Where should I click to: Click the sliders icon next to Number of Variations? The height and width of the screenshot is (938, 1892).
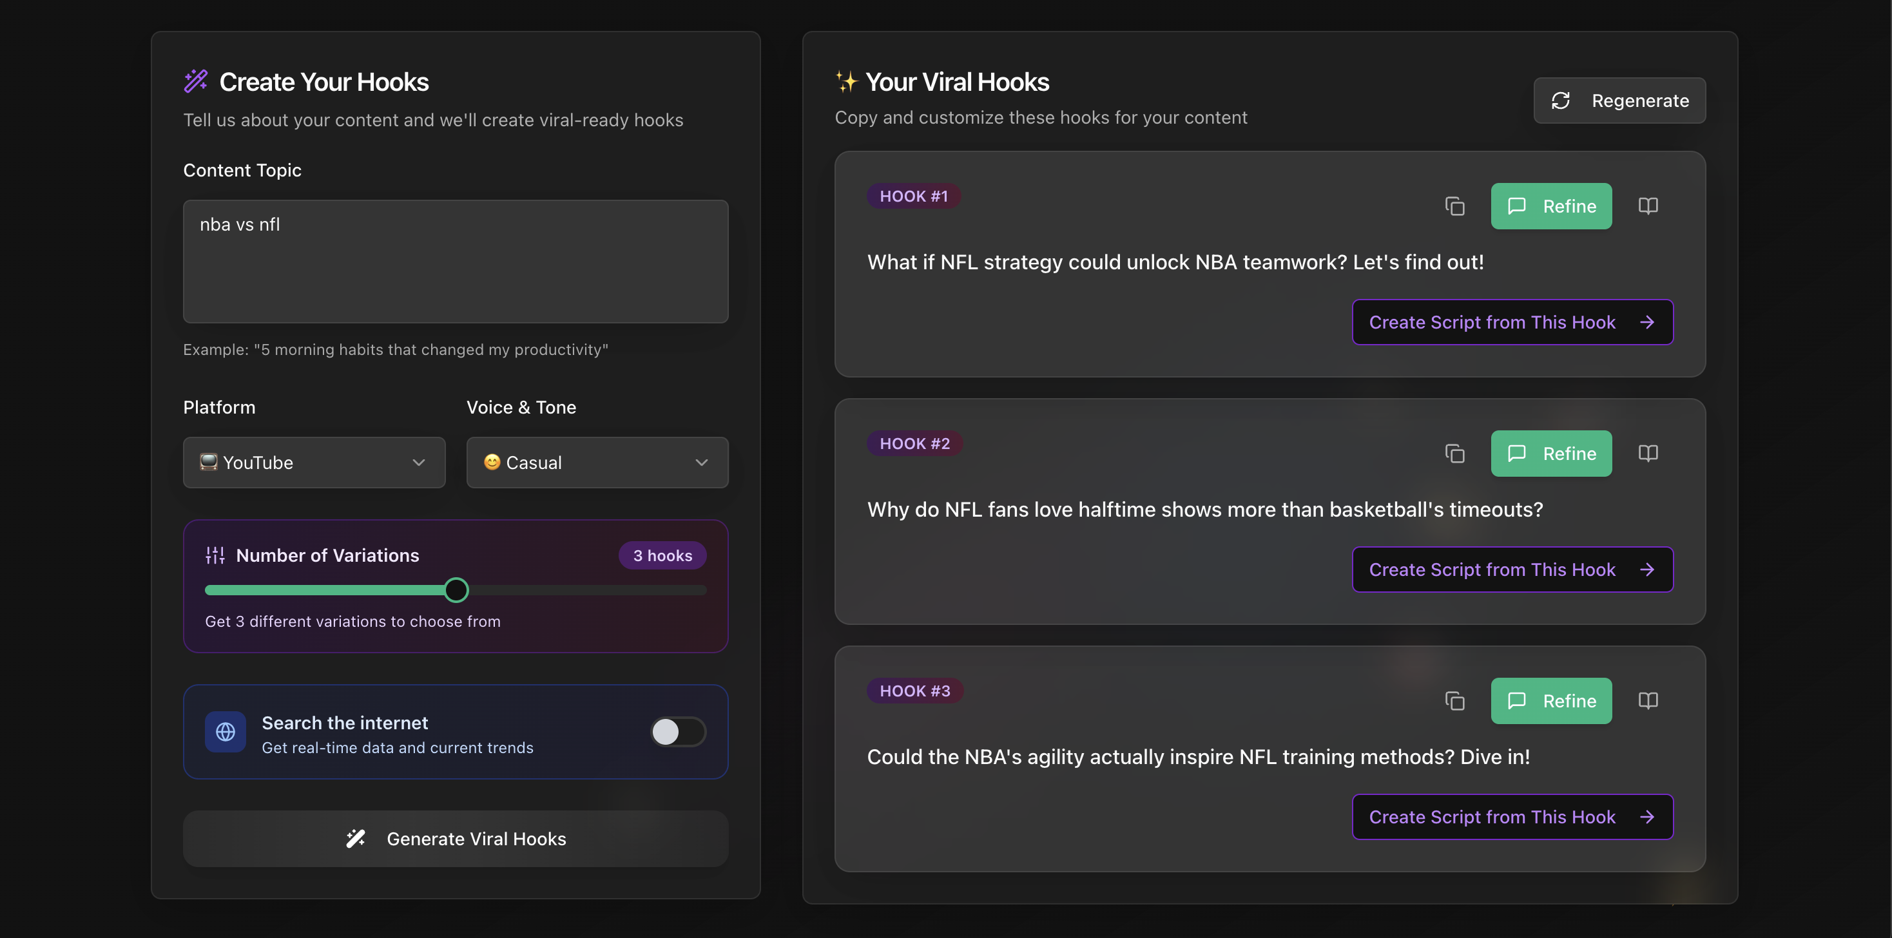pyautogui.click(x=215, y=555)
